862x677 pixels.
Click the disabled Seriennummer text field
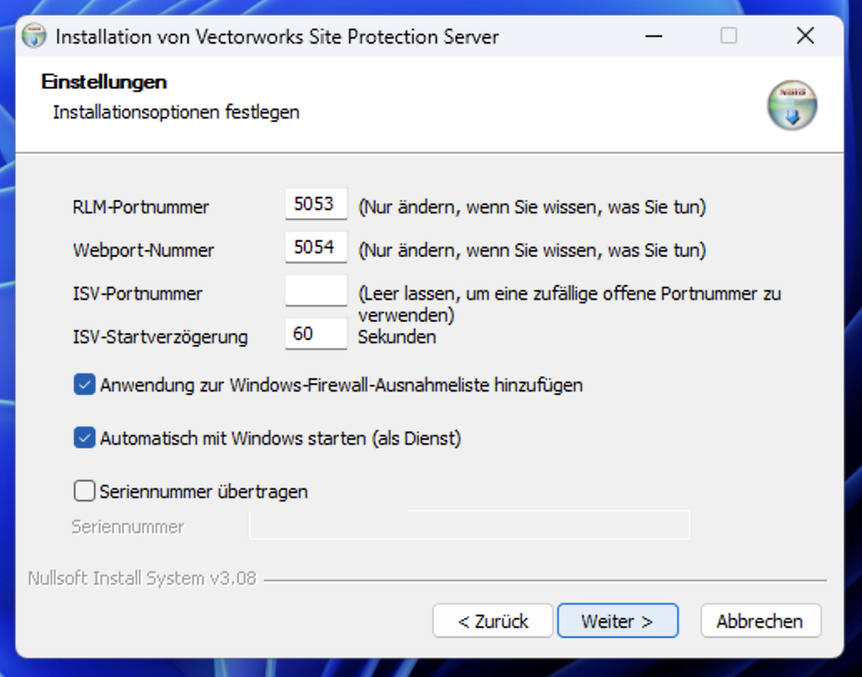[x=468, y=525]
